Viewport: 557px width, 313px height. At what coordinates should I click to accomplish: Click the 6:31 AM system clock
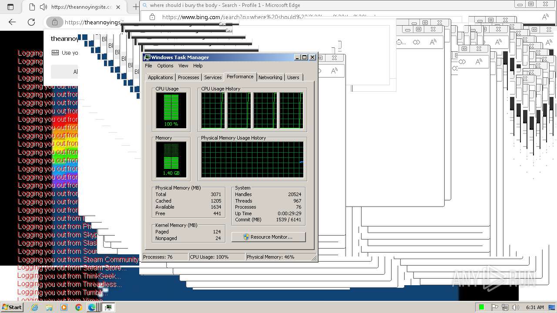point(534,307)
